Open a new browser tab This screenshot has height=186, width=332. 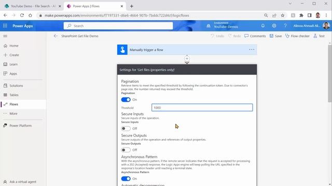[x=131, y=6]
